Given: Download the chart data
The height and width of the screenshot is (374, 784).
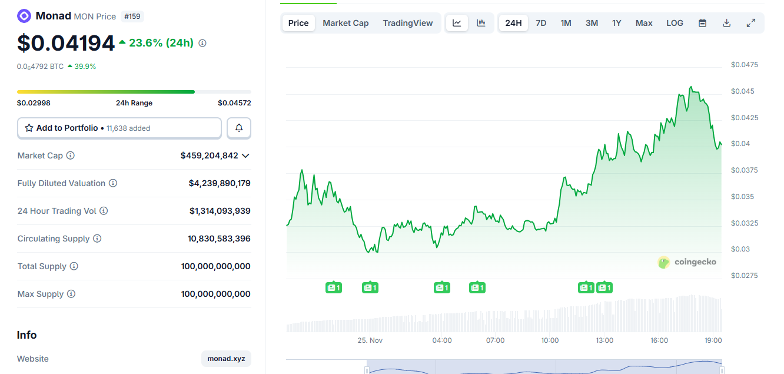Looking at the screenshot, I should pyautogui.click(x=726, y=22).
